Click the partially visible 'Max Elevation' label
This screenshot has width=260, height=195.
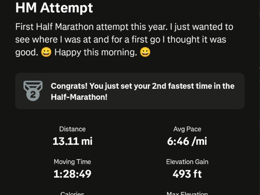(187, 193)
